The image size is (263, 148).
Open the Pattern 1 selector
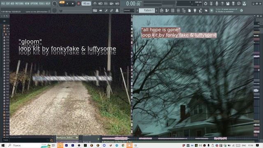(x=147, y=10)
